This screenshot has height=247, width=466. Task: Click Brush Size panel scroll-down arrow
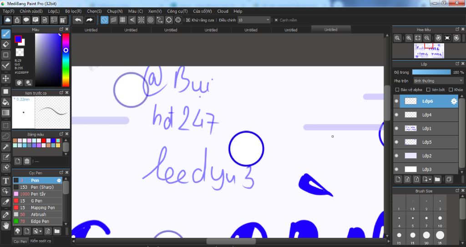coord(462,242)
